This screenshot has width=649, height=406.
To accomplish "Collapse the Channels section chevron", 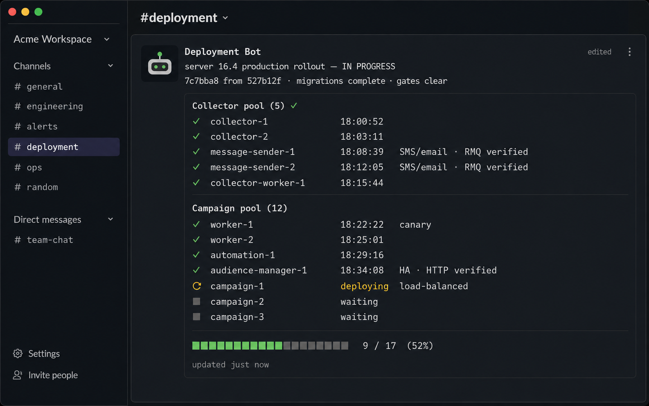I will pos(110,66).
